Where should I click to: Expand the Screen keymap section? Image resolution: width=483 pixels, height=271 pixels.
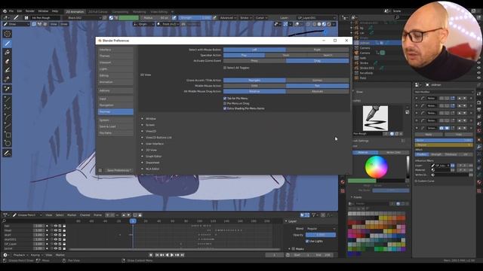(x=143, y=125)
